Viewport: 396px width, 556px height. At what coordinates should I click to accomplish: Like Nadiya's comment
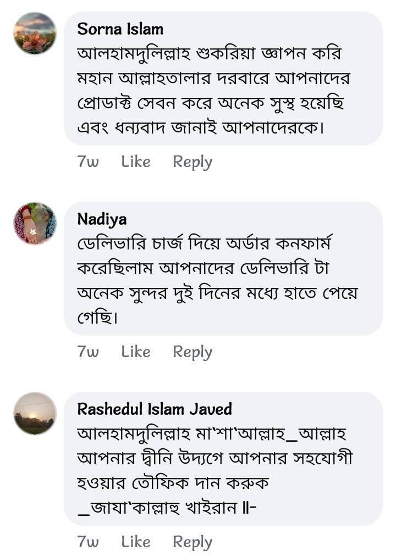coord(136,352)
